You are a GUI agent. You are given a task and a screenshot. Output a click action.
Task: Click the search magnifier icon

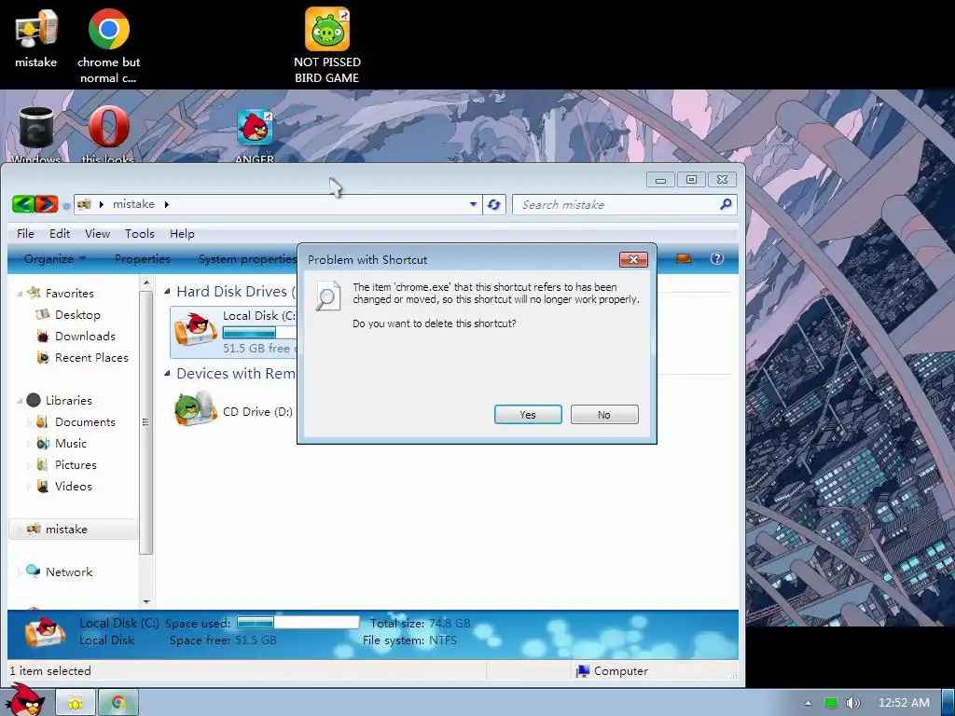pos(726,204)
